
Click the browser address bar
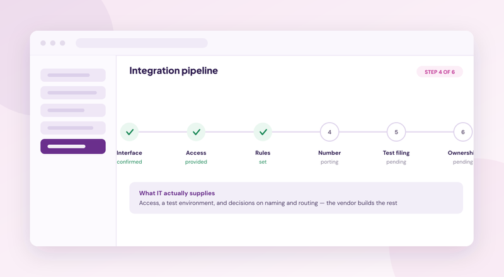tap(142, 43)
